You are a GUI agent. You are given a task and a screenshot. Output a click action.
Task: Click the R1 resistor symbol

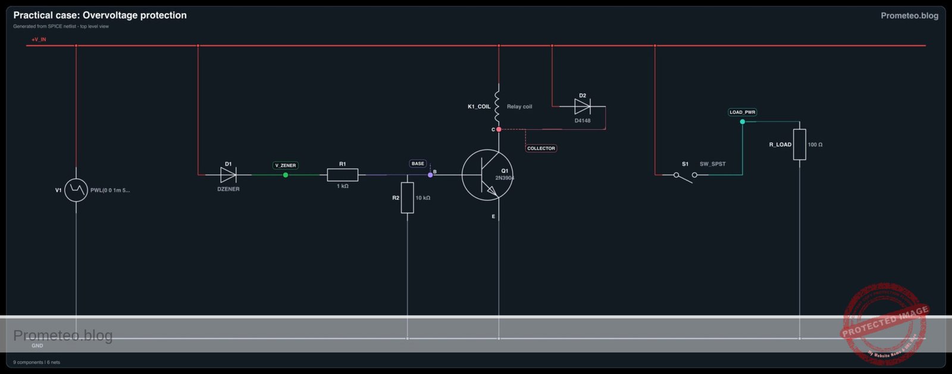coord(343,175)
